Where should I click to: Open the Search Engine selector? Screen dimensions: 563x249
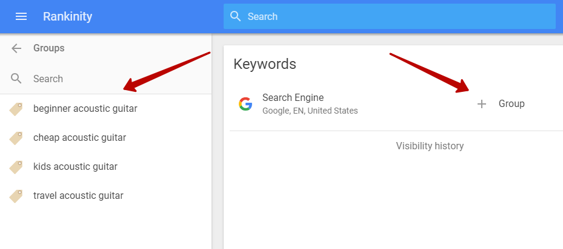(310, 103)
